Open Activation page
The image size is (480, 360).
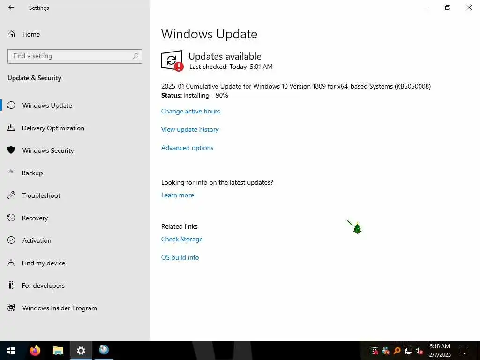tap(75, 240)
